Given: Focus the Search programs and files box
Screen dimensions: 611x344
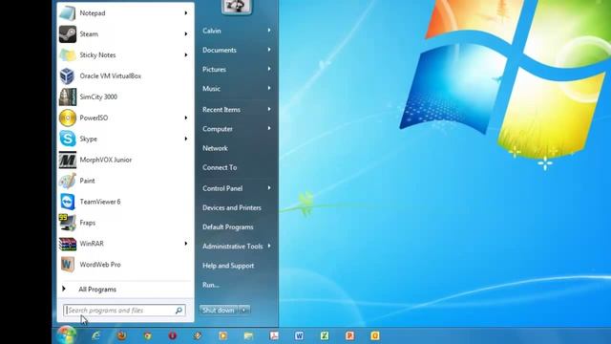Looking at the screenshot, I should 124,311.
